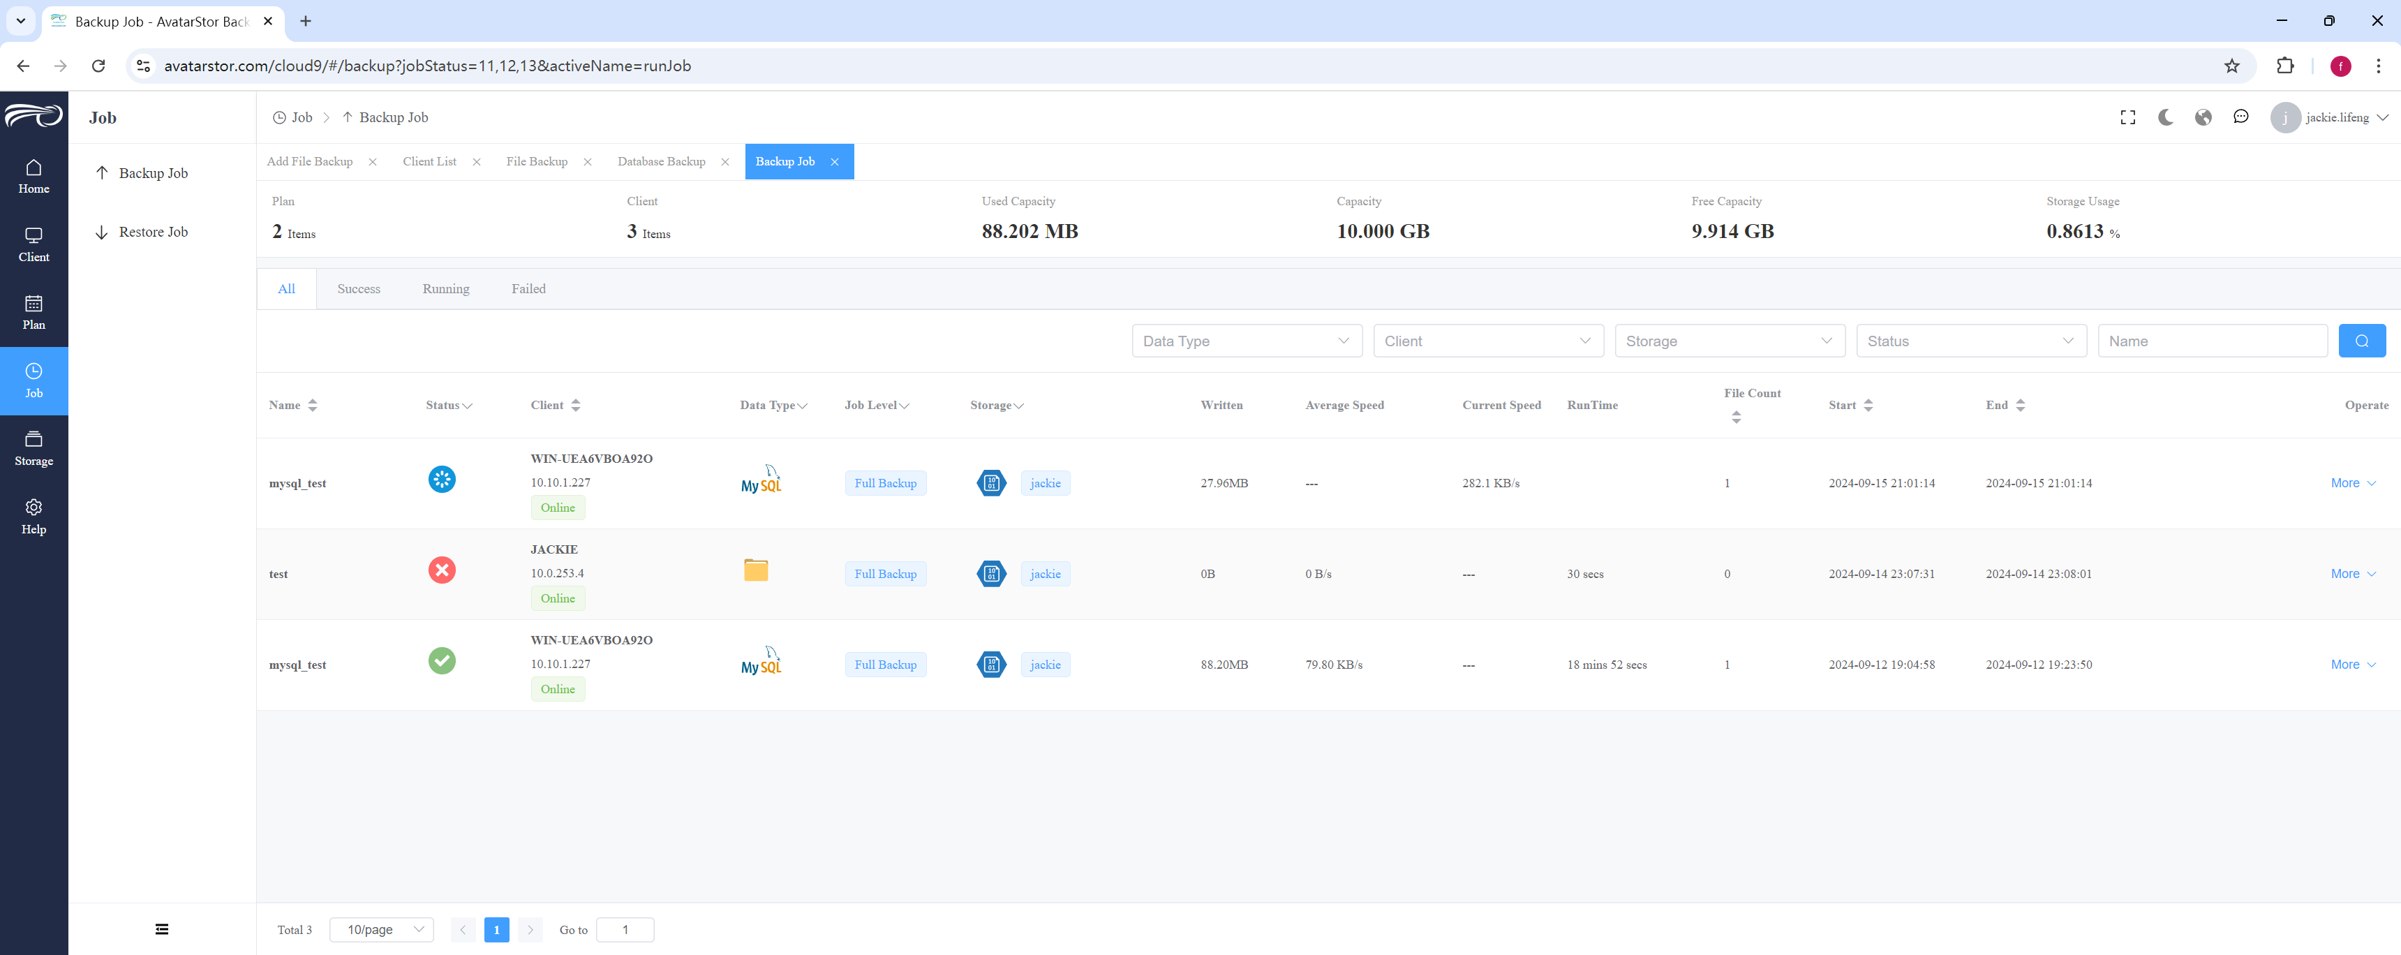The height and width of the screenshot is (955, 2401).
Task: Click the blue search button
Action: coord(2361,341)
